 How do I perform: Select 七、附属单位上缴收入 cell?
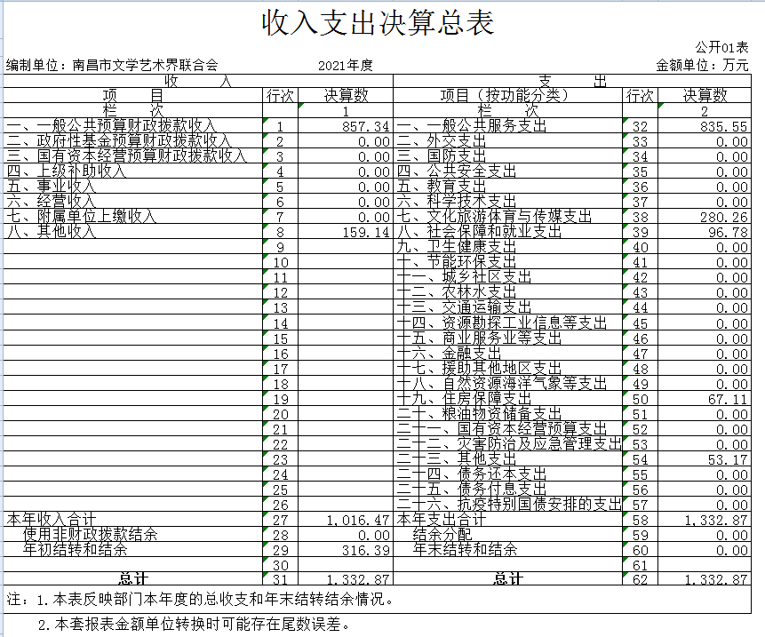[133, 217]
